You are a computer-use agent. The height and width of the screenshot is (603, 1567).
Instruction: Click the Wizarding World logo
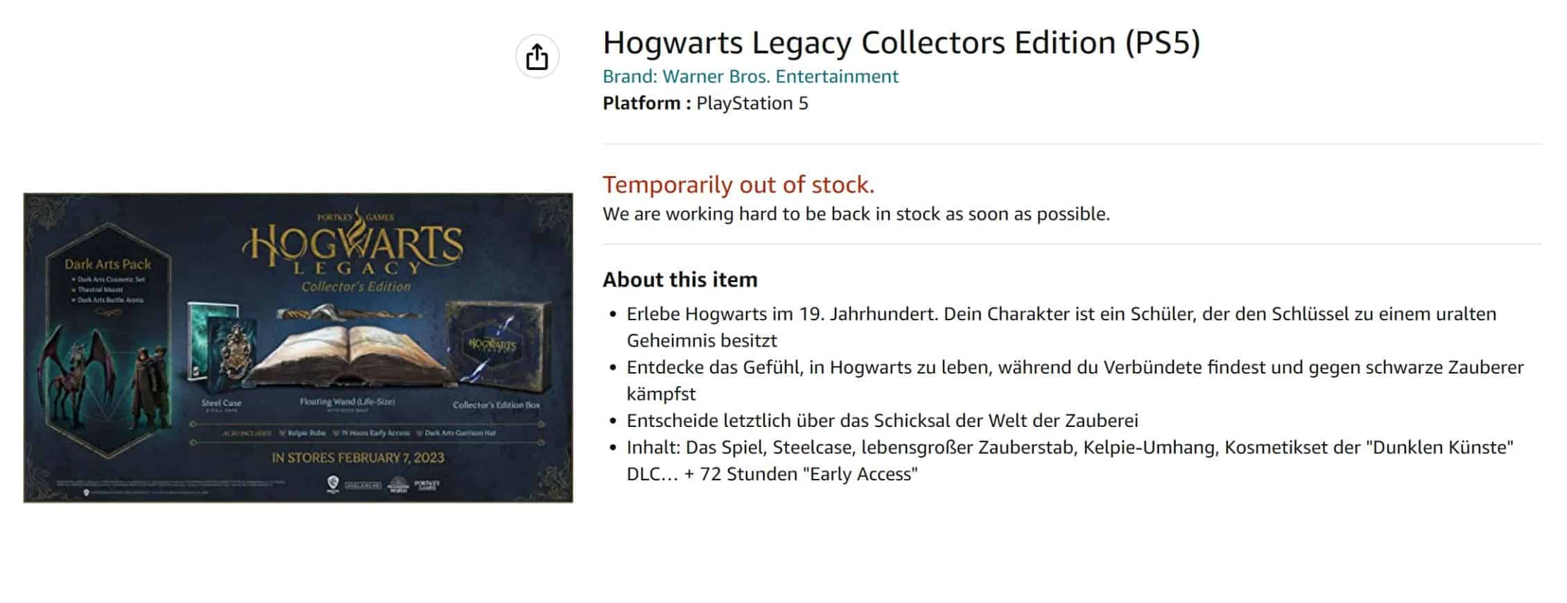(397, 485)
